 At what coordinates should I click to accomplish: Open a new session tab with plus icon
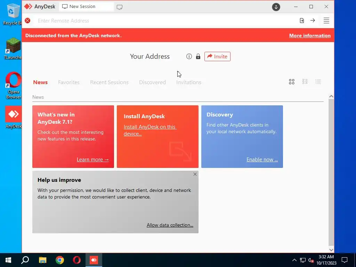tap(120, 7)
